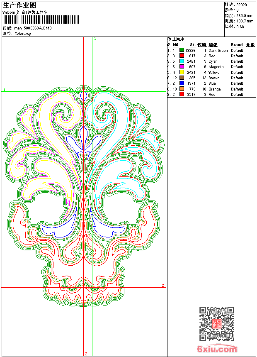Click the Colorway 1 label
Image resolution: width=257 pixels, height=357 pixels.
click(x=24, y=34)
